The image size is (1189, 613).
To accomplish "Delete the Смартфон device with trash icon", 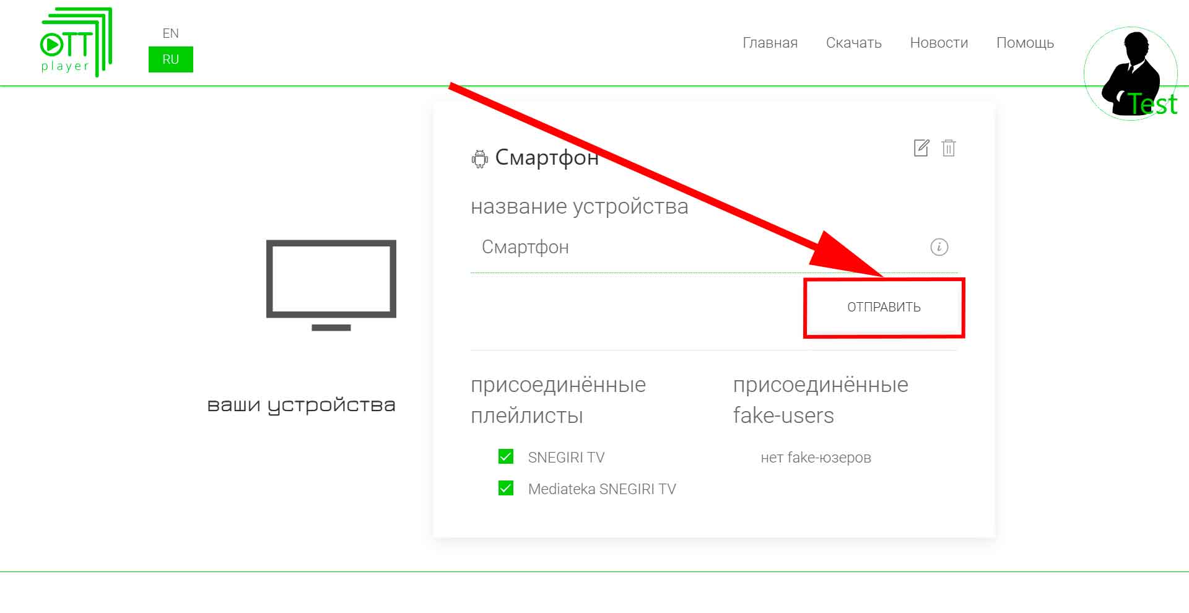I will point(949,148).
